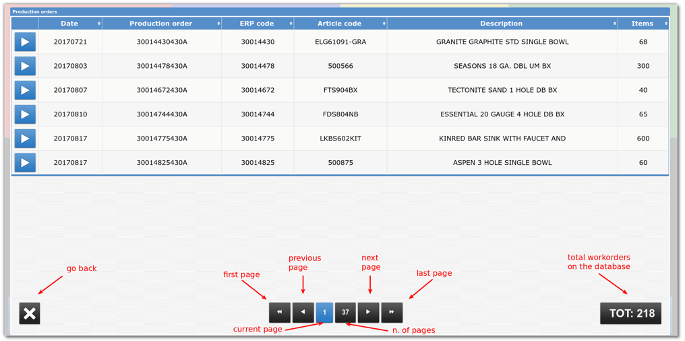This screenshot has width=685, height=341.
Task: Jump to the last page
Action: pos(392,312)
